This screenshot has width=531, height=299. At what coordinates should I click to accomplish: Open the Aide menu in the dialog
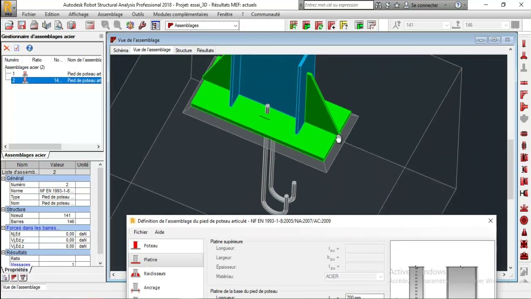click(x=159, y=232)
